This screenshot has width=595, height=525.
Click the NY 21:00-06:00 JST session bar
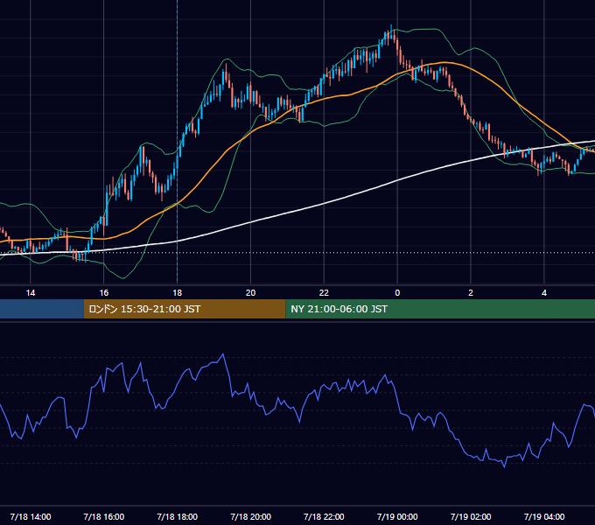pos(440,309)
